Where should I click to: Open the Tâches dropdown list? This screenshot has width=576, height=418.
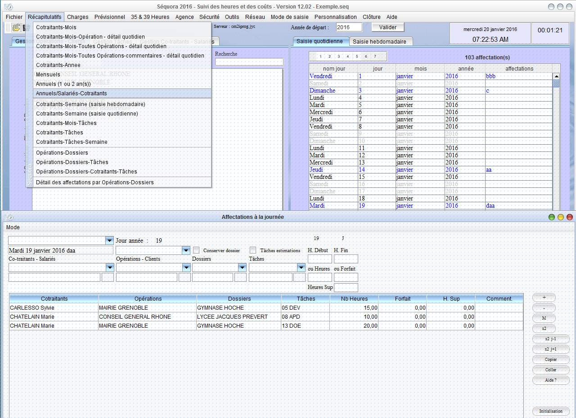click(x=301, y=267)
